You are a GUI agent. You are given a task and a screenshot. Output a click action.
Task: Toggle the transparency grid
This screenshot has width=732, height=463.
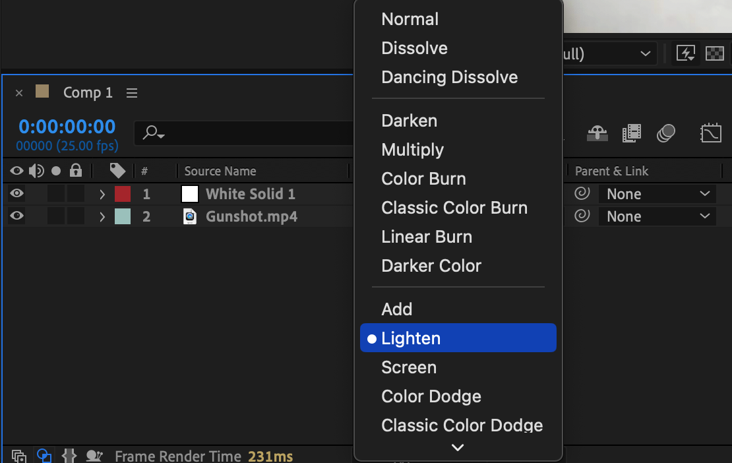(x=715, y=53)
